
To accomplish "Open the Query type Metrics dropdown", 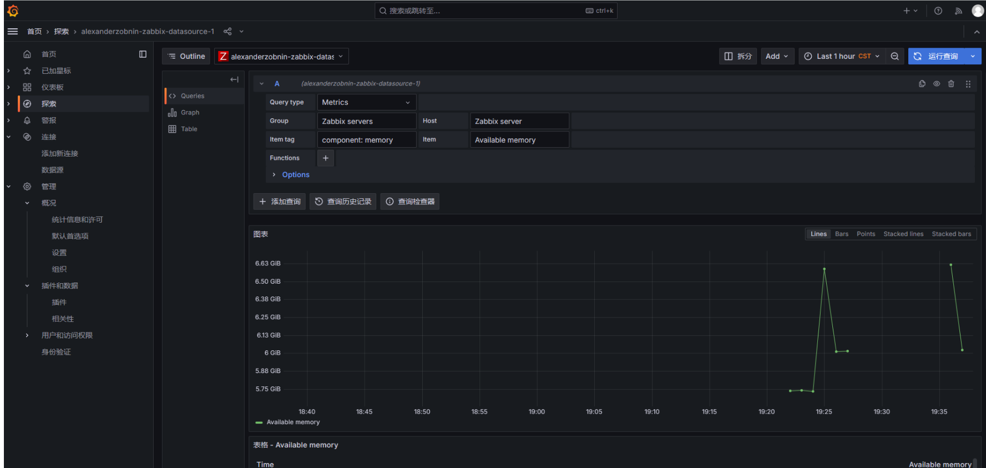I will pos(367,102).
